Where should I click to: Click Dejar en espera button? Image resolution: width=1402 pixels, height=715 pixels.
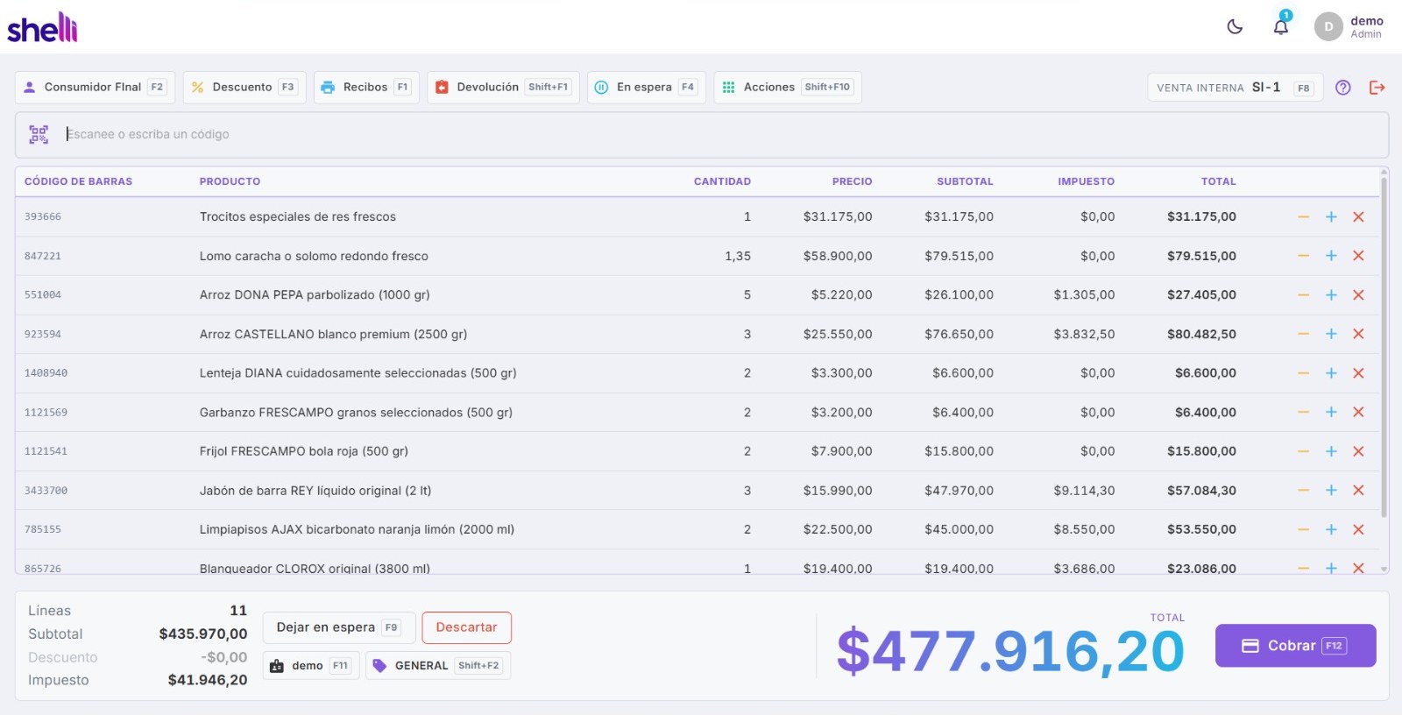point(339,627)
